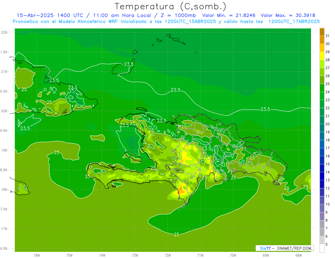Click the "72W" longitude axis label
Screen dimensions: 335x259
tap(167, 255)
